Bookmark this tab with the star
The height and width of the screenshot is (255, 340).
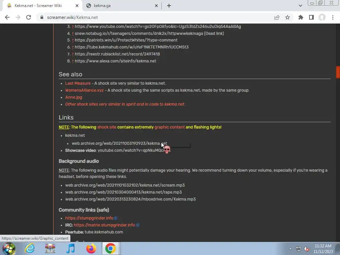tap(288, 17)
